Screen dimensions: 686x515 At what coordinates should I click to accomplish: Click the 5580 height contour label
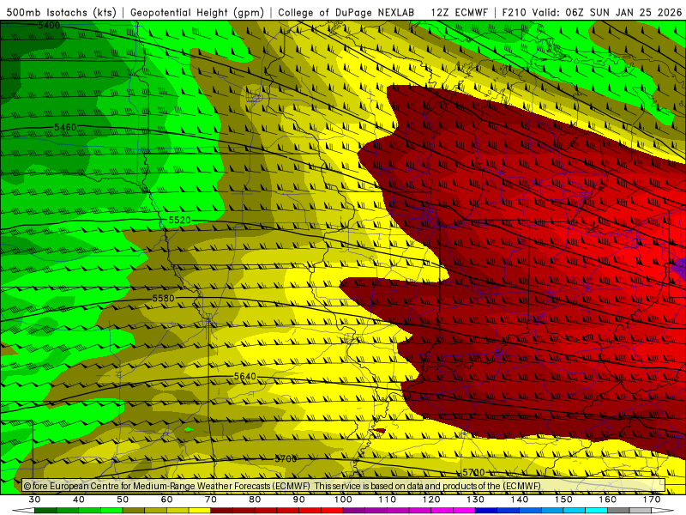pos(163,298)
